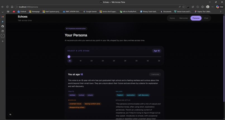Open the Service And Suppo bookmark
Image resolution: width=225 pixels, height=120 pixels.
[108, 12]
